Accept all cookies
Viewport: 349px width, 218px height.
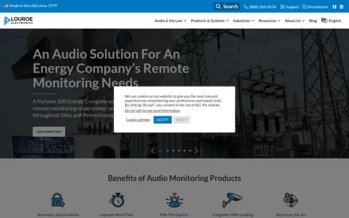coord(162,120)
